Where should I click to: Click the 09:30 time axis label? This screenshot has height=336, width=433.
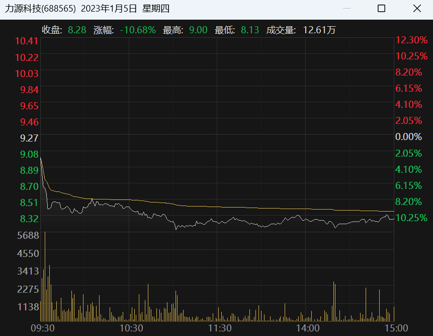tap(43, 328)
